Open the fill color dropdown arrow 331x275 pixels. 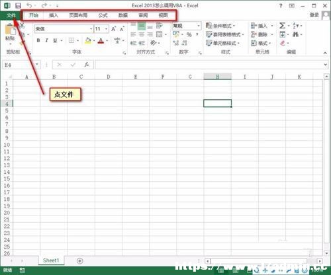click(94, 40)
